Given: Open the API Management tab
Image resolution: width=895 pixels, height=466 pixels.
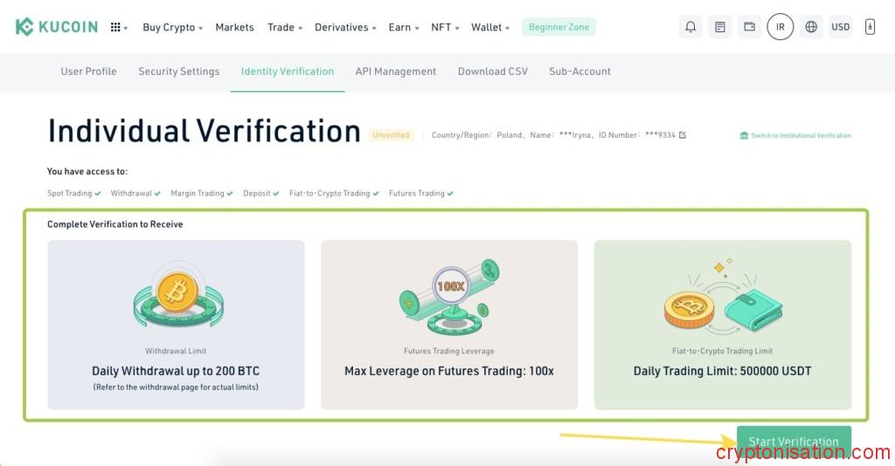Looking at the screenshot, I should click(x=395, y=72).
